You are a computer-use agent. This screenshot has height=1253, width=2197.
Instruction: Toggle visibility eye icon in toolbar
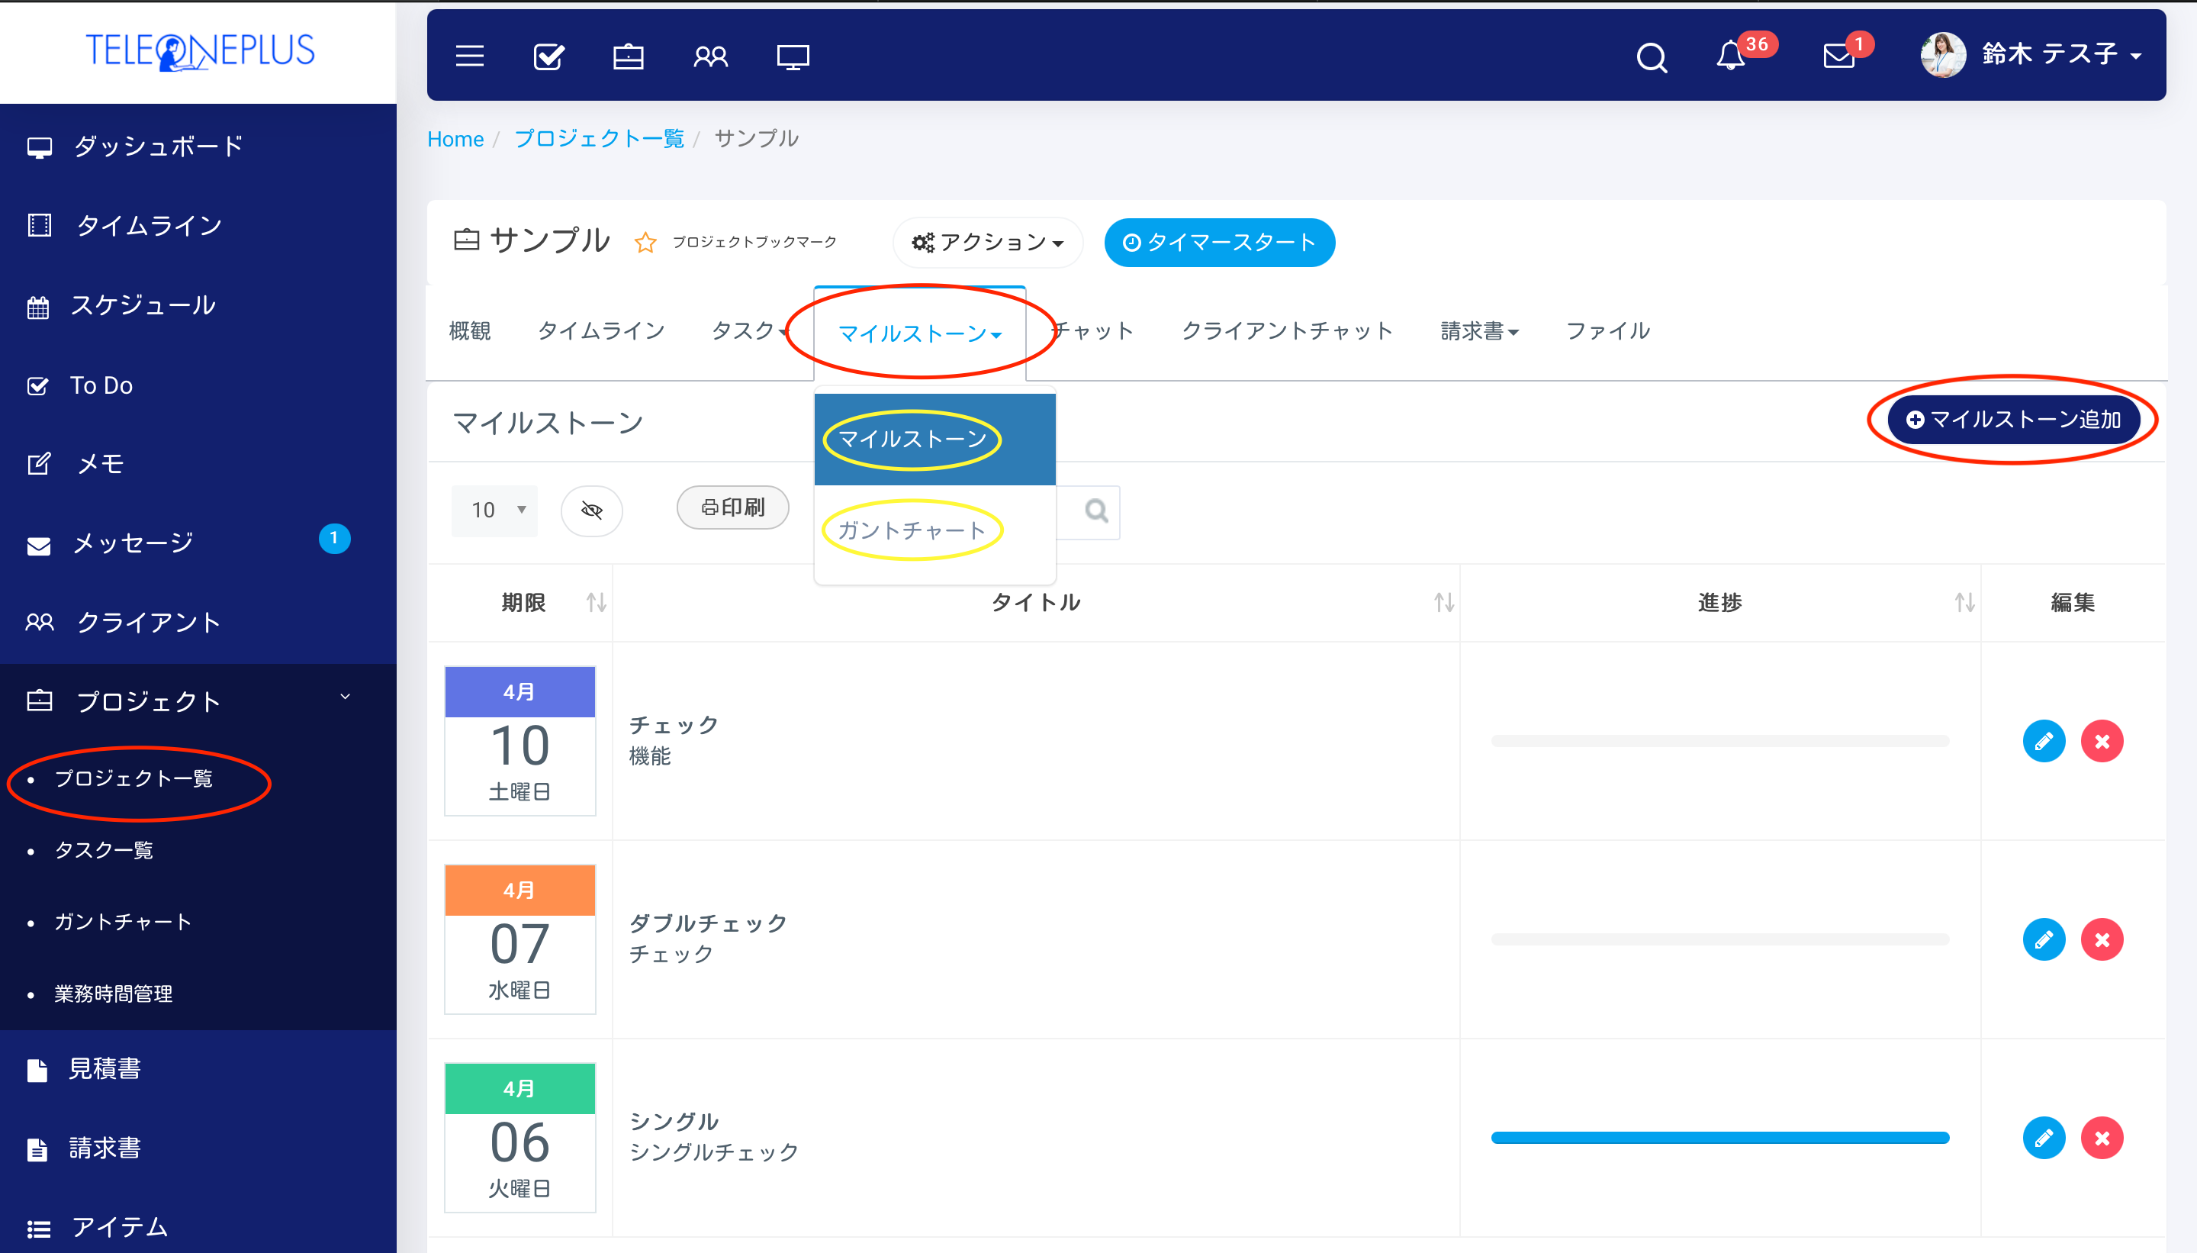(x=593, y=511)
